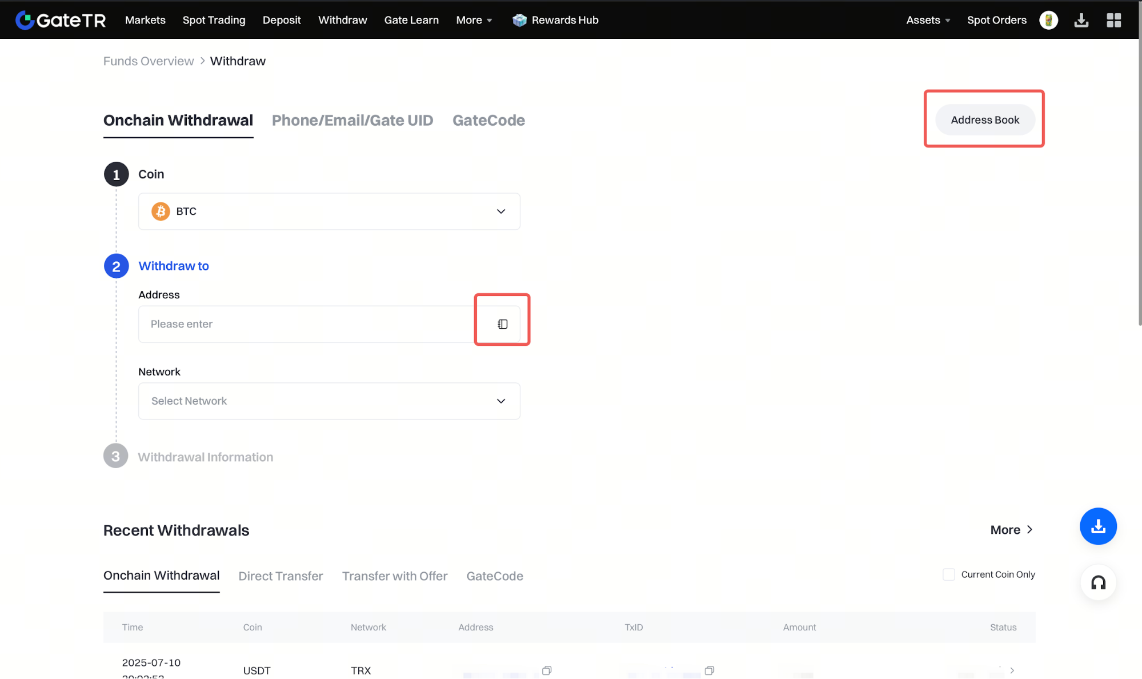The width and height of the screenshot is (1142, 679).
Task: Copy the address in the USDT withdrawal row
Action: (547, 670)
